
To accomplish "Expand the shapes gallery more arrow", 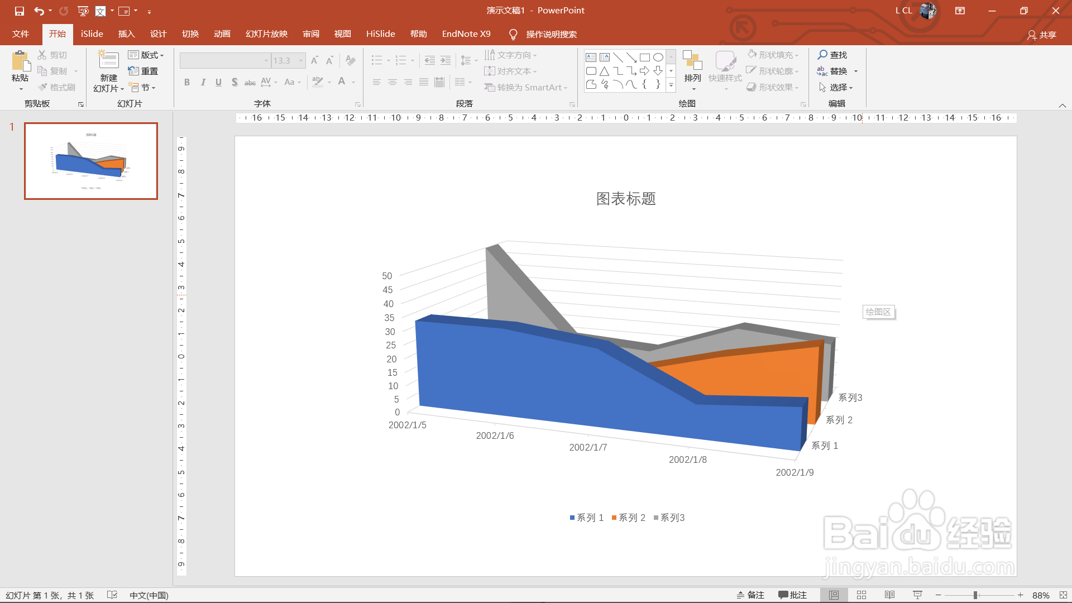I will (671, 85).
